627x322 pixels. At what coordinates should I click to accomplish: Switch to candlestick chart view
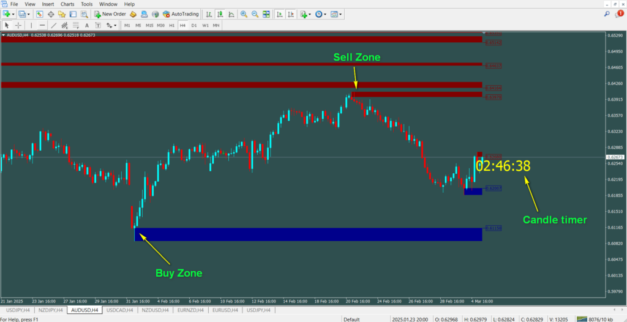(x=220, y=15)
